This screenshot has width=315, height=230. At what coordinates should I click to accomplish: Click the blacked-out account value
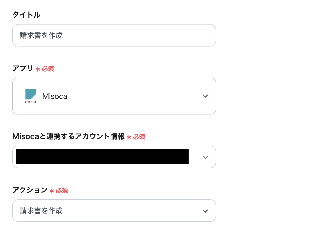click(x=102, y=157)
